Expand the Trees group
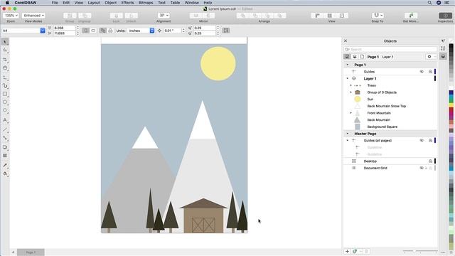 [350, 85]
